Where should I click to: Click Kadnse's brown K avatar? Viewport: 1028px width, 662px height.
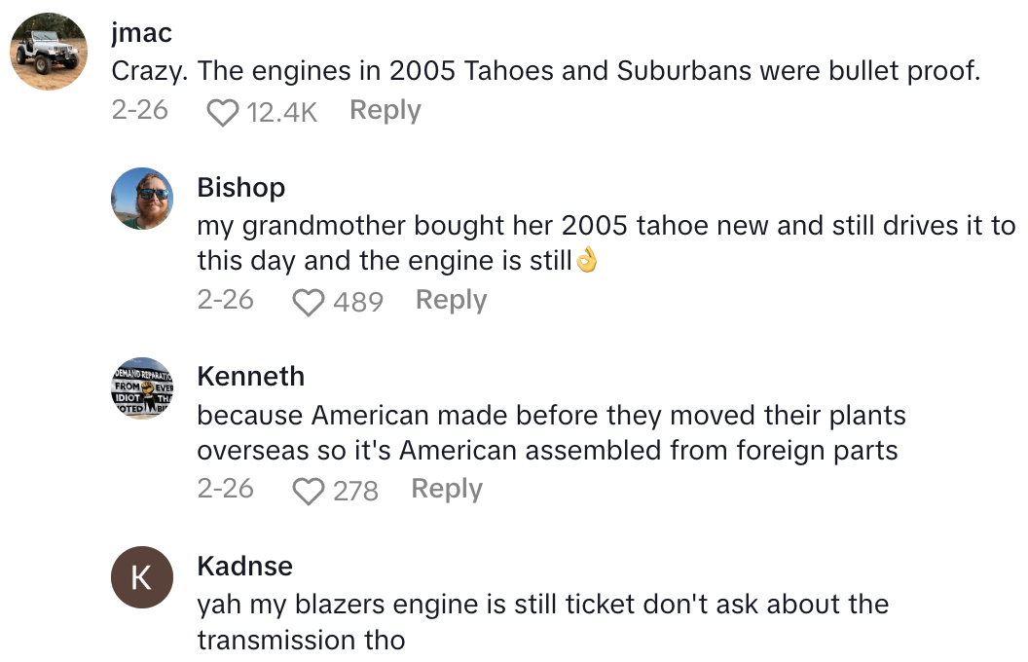[x=142, y=577]
